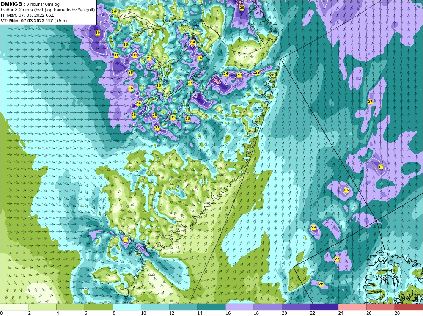Click the 18–20 m/s medium purple legend swatch
This screenshot has width=423, height=316.
pyautogui.click(x=268, y=307)
